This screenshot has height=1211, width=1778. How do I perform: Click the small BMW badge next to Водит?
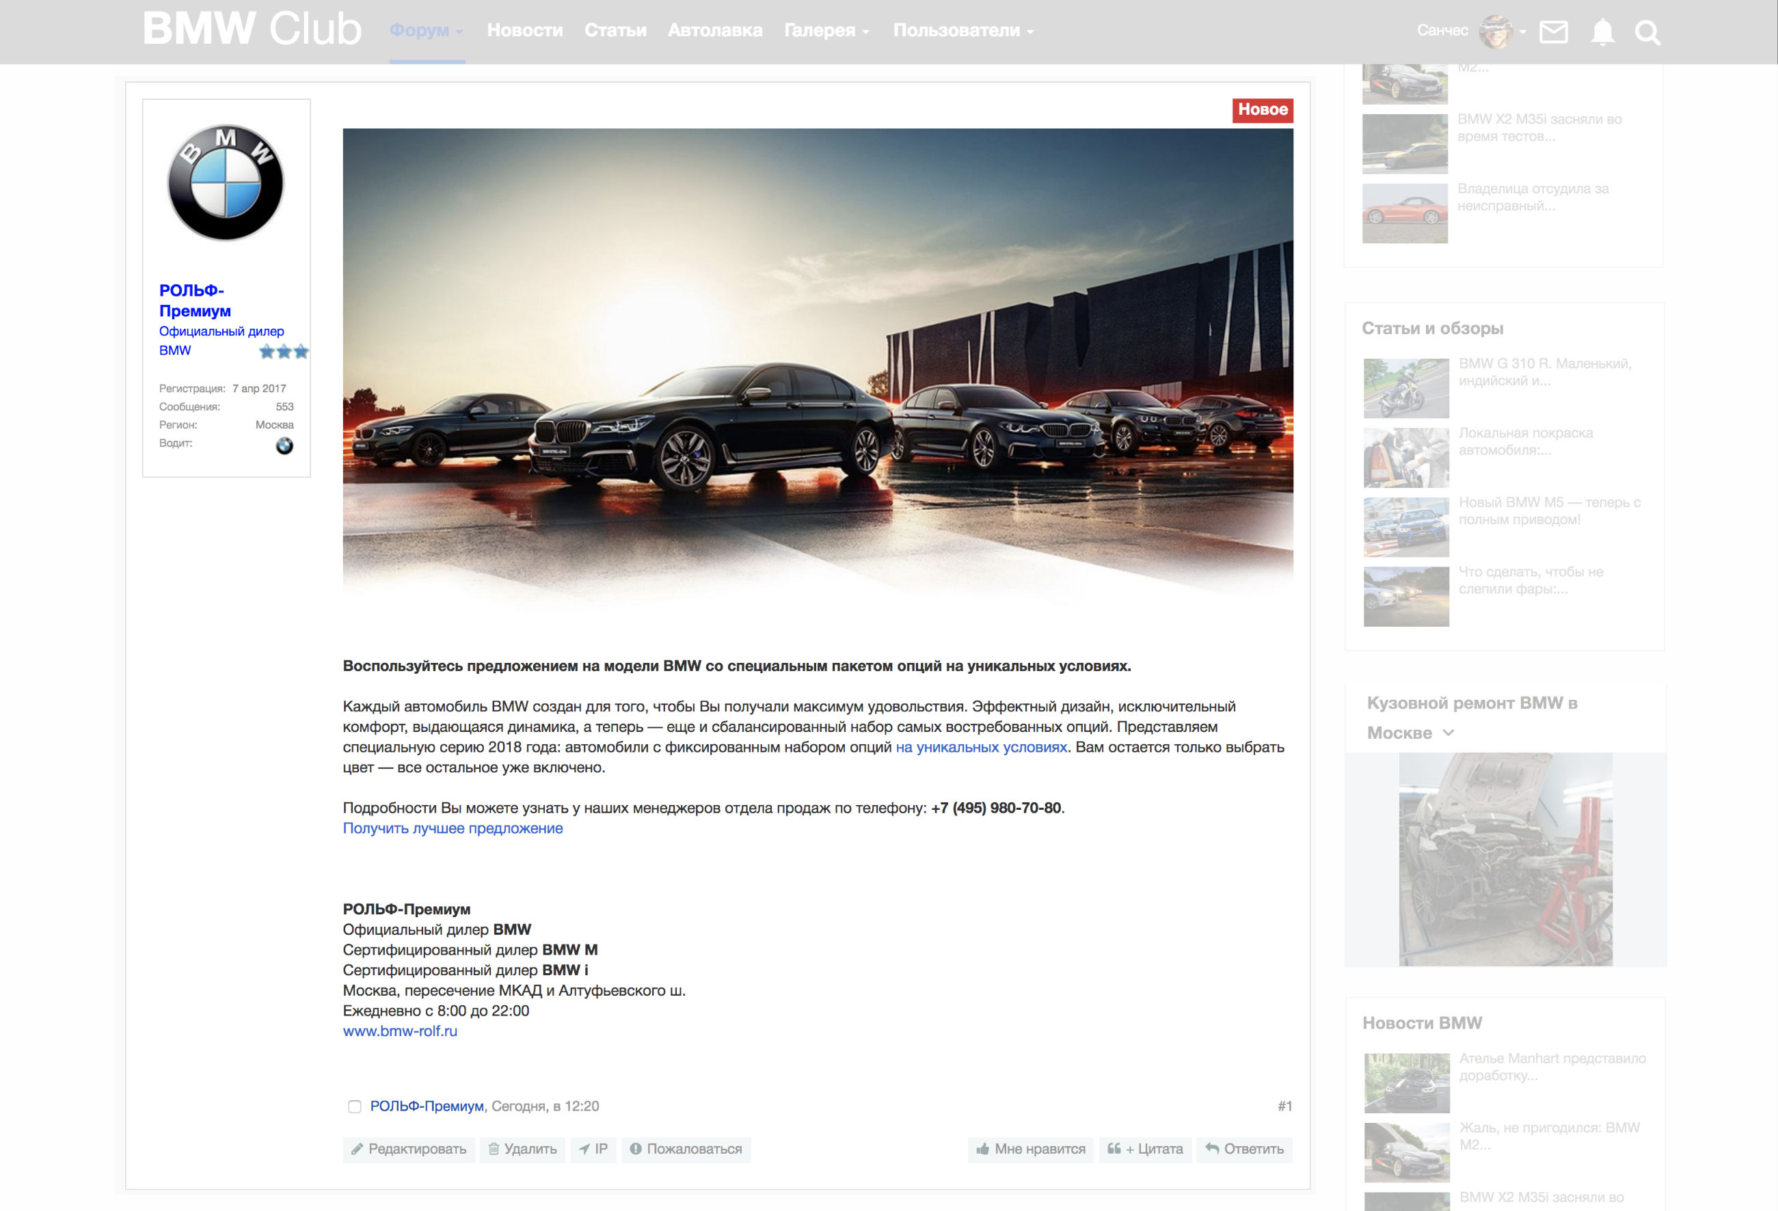284,445
